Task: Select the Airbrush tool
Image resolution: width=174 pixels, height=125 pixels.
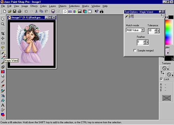Action: pos(3,95)
